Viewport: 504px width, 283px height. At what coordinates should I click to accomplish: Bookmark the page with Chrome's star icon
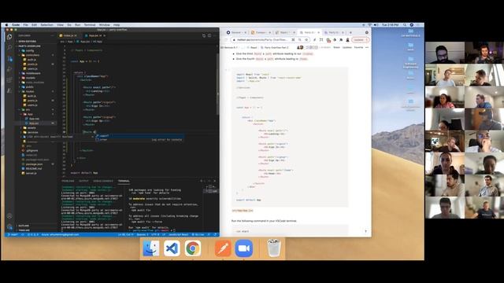coord(306,40)
